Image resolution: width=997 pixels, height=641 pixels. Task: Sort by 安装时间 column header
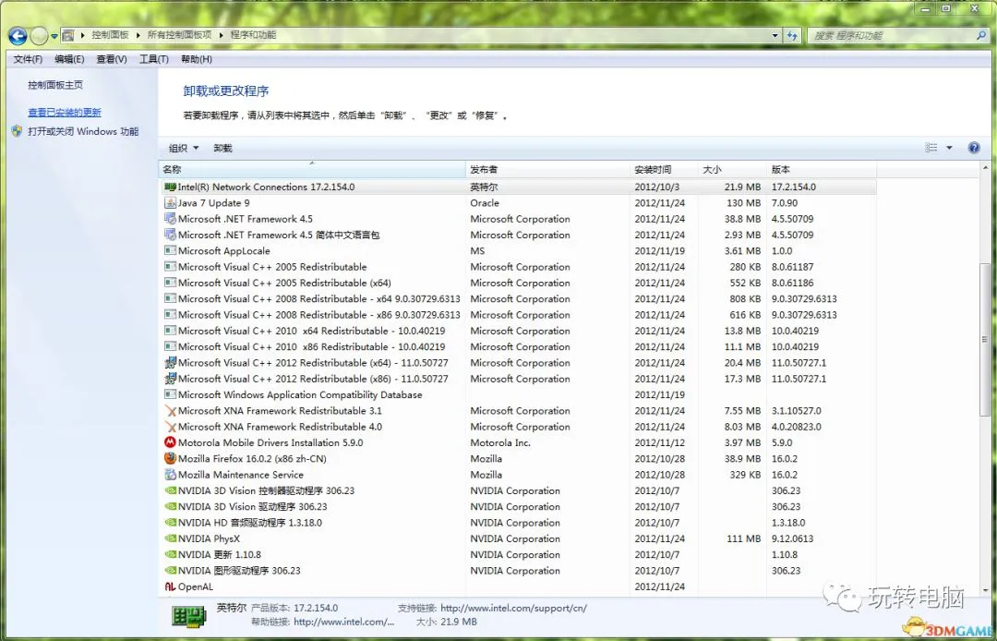(x=664, y=170)
